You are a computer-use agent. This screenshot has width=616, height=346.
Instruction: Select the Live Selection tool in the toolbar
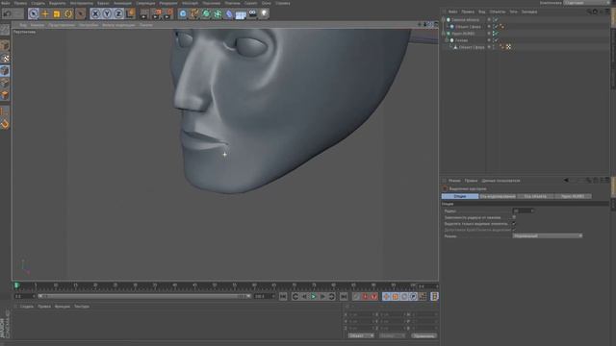(x=34, y=13)
